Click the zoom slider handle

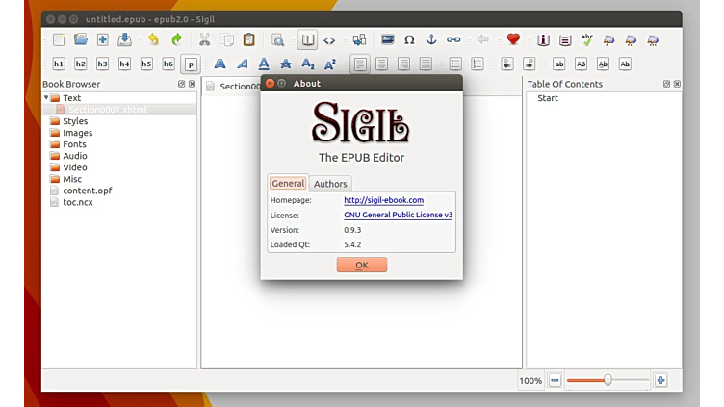click(608, 380)
